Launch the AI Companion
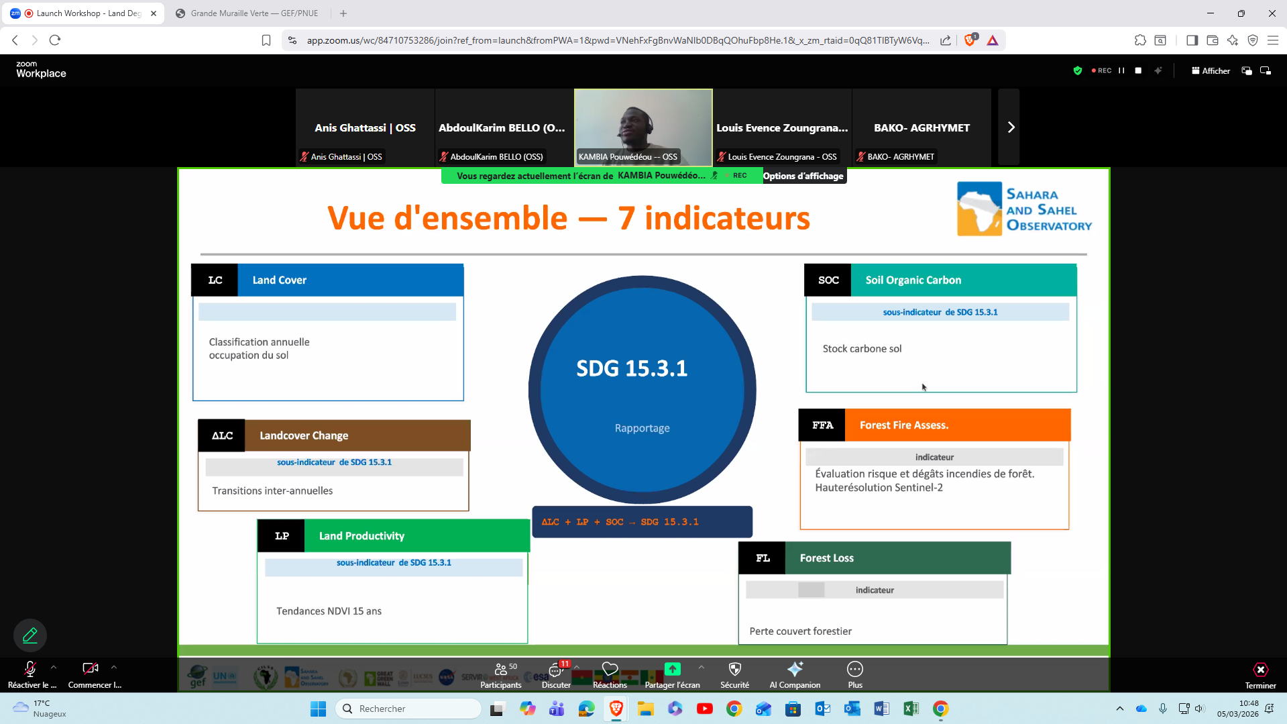The image size is (1287, 724). pos(795,674)
